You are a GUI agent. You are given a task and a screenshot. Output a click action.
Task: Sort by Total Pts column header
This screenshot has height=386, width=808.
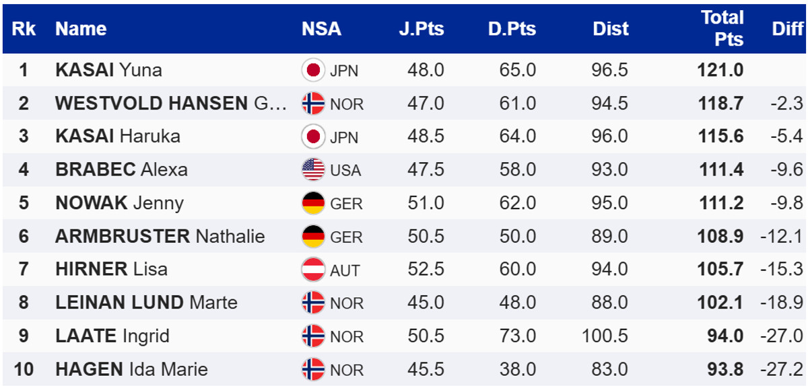(x=722, y=28)
